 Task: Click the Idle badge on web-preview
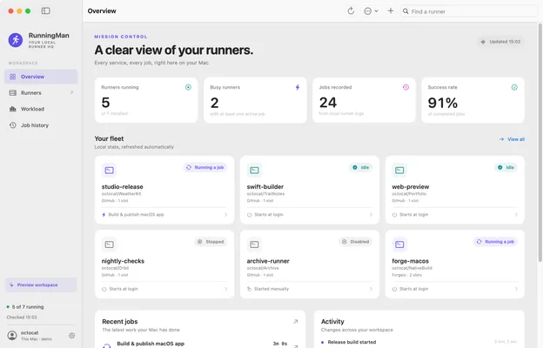(x=506, y=167)
